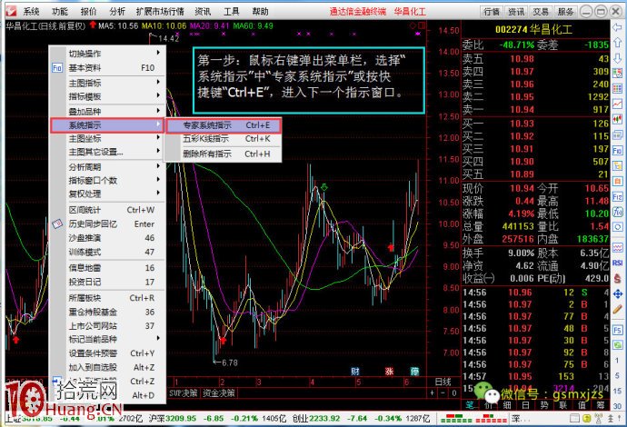Click the up arrow icon for the previous stock

click(617, 43)
